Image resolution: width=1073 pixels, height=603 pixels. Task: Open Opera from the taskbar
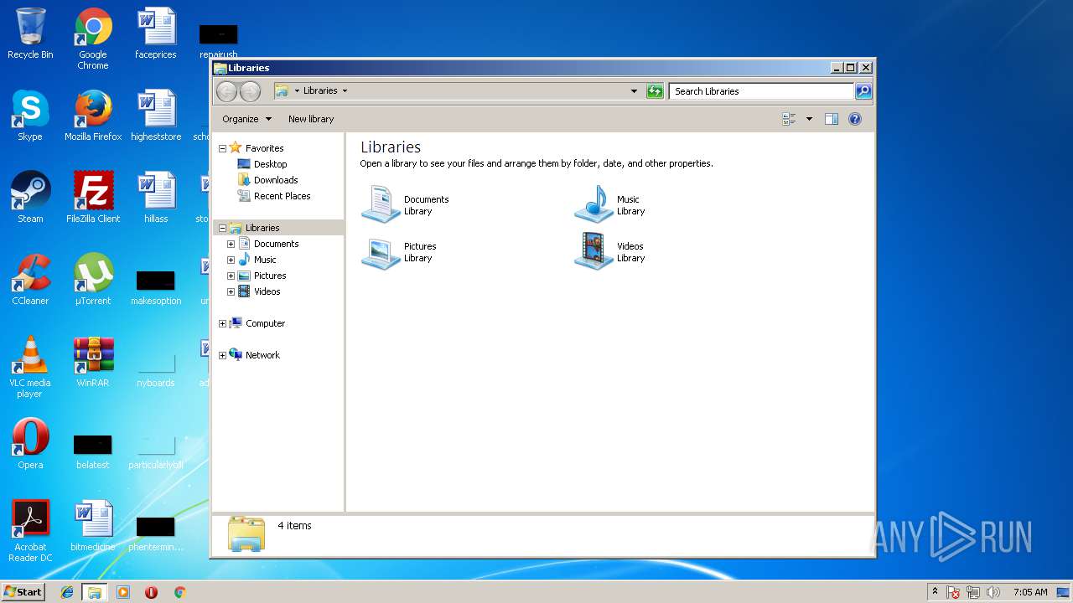[x=151, y=592]
